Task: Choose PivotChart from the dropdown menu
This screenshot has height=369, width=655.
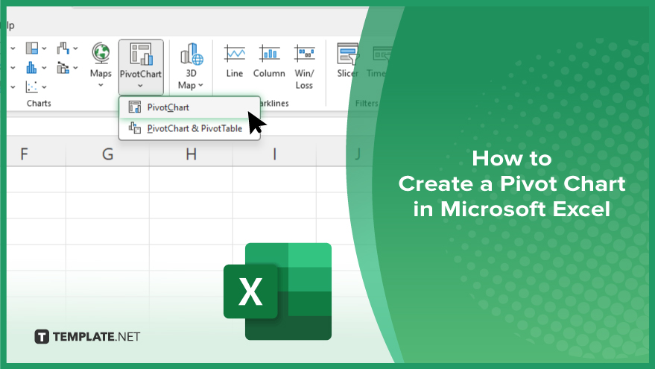Action: 190,107
